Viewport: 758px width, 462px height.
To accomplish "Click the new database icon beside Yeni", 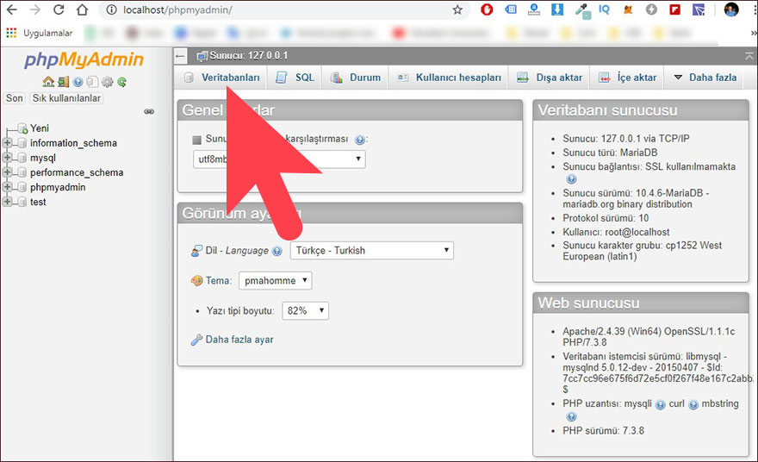I will tap(22, 128).
